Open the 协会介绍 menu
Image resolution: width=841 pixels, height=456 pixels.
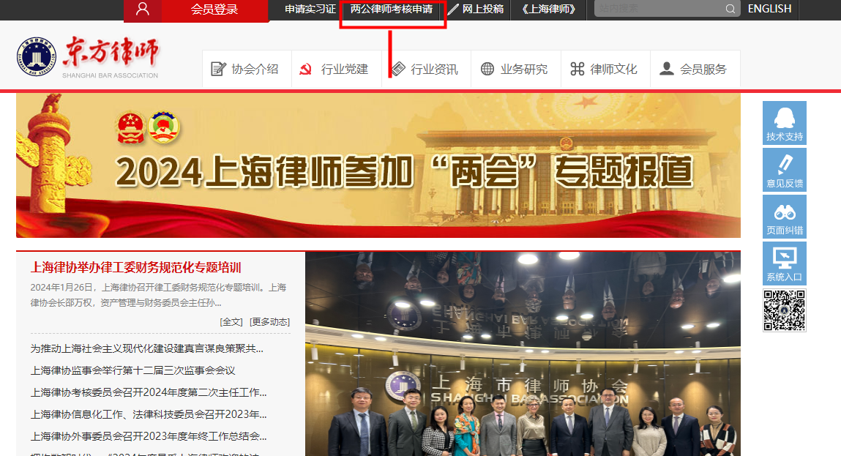247,69
